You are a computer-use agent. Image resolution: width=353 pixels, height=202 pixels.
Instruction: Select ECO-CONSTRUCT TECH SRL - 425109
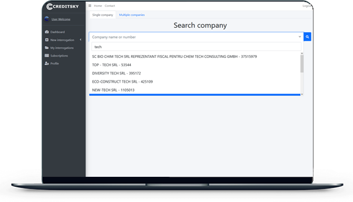click(195, 82)
